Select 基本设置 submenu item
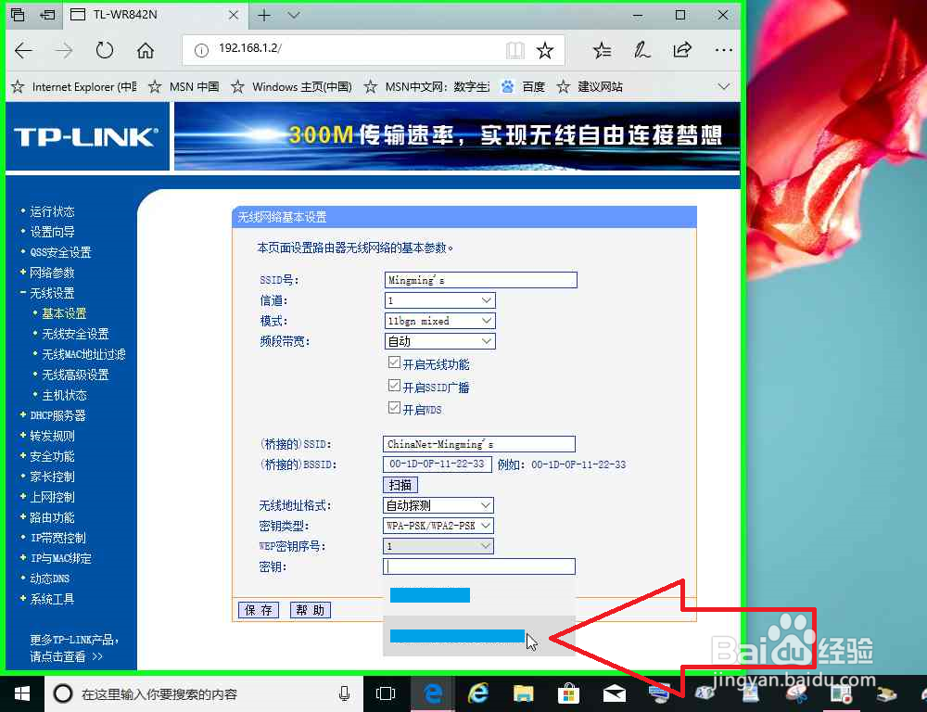The width and height of the screenshot is (927, 712). point(65,313)
